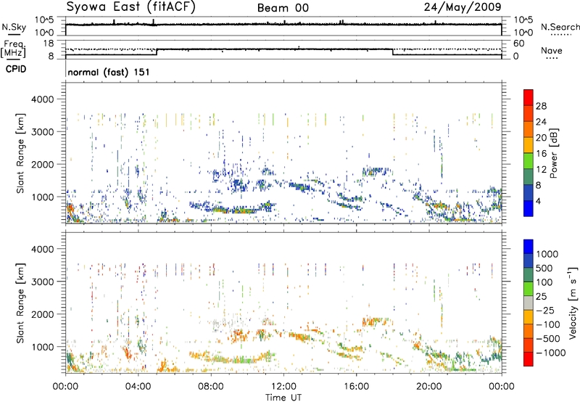Screen dimensions: 580x402
Task: Click the '4000' range tick on the power panel
Action: 42,99
